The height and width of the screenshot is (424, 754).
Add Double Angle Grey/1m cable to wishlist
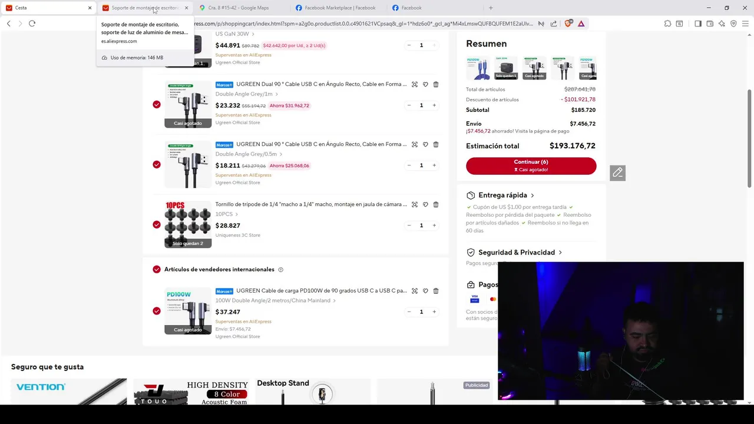425,84
